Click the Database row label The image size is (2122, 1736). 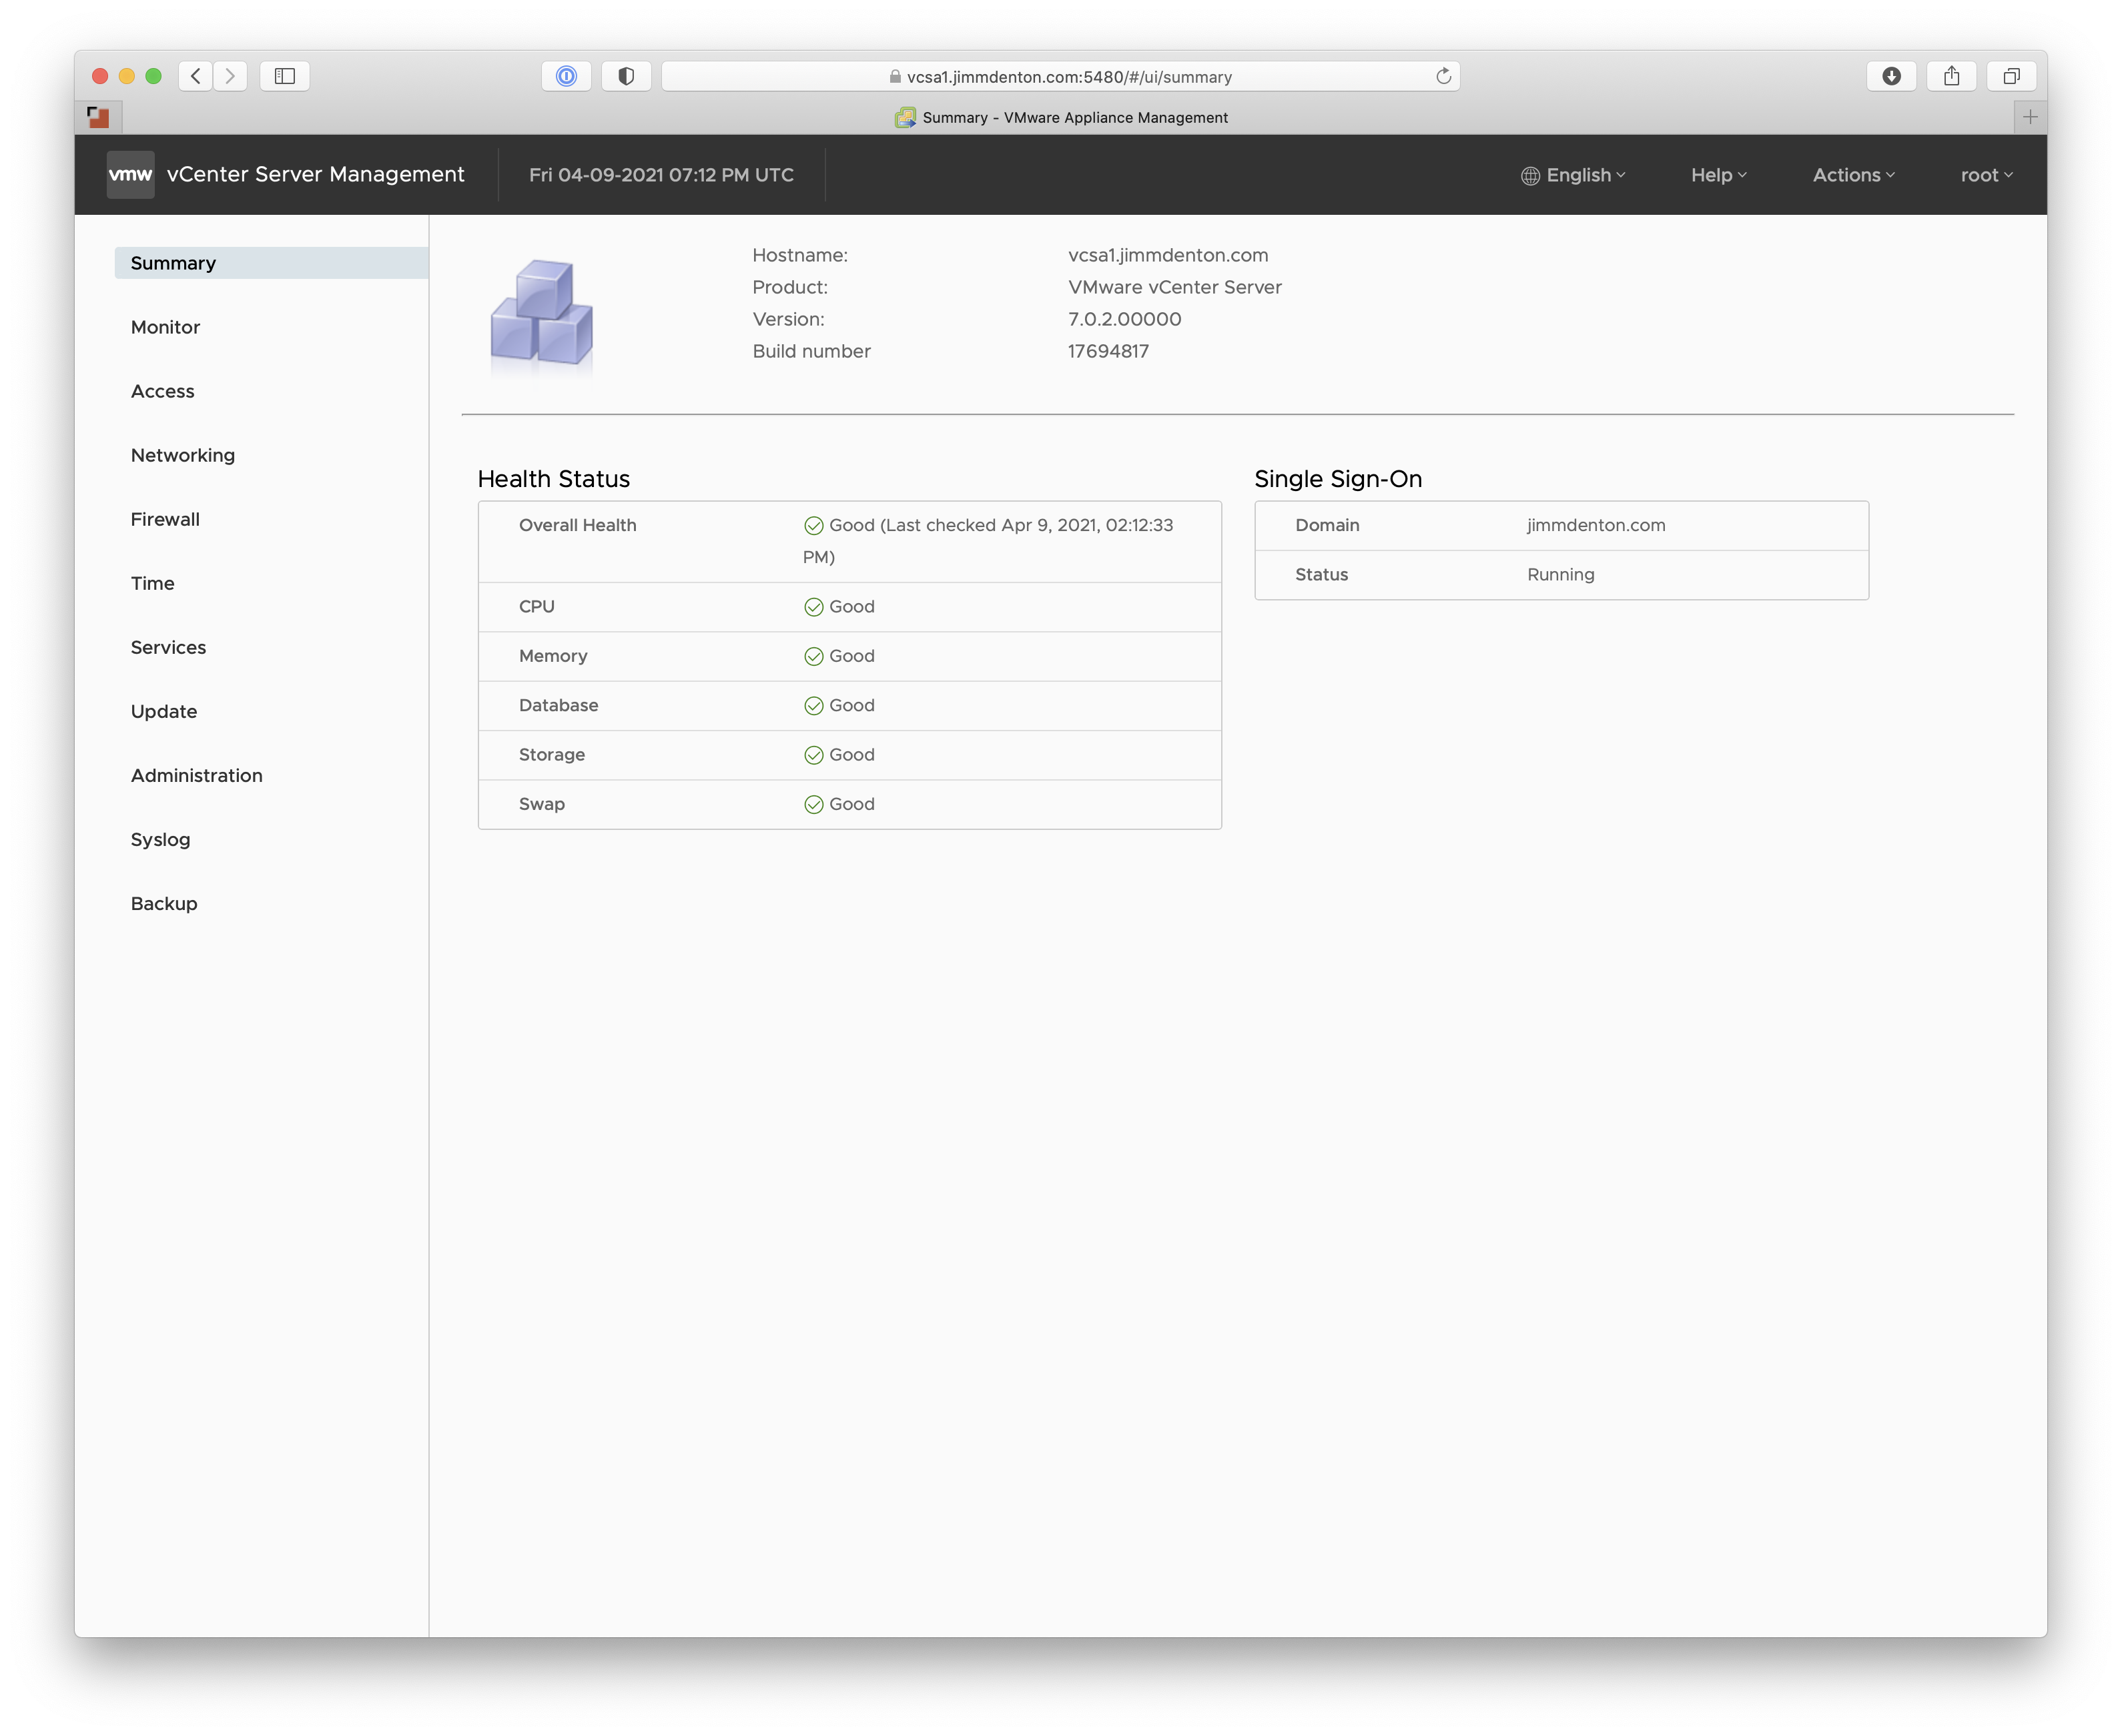(x=558, y=705)
